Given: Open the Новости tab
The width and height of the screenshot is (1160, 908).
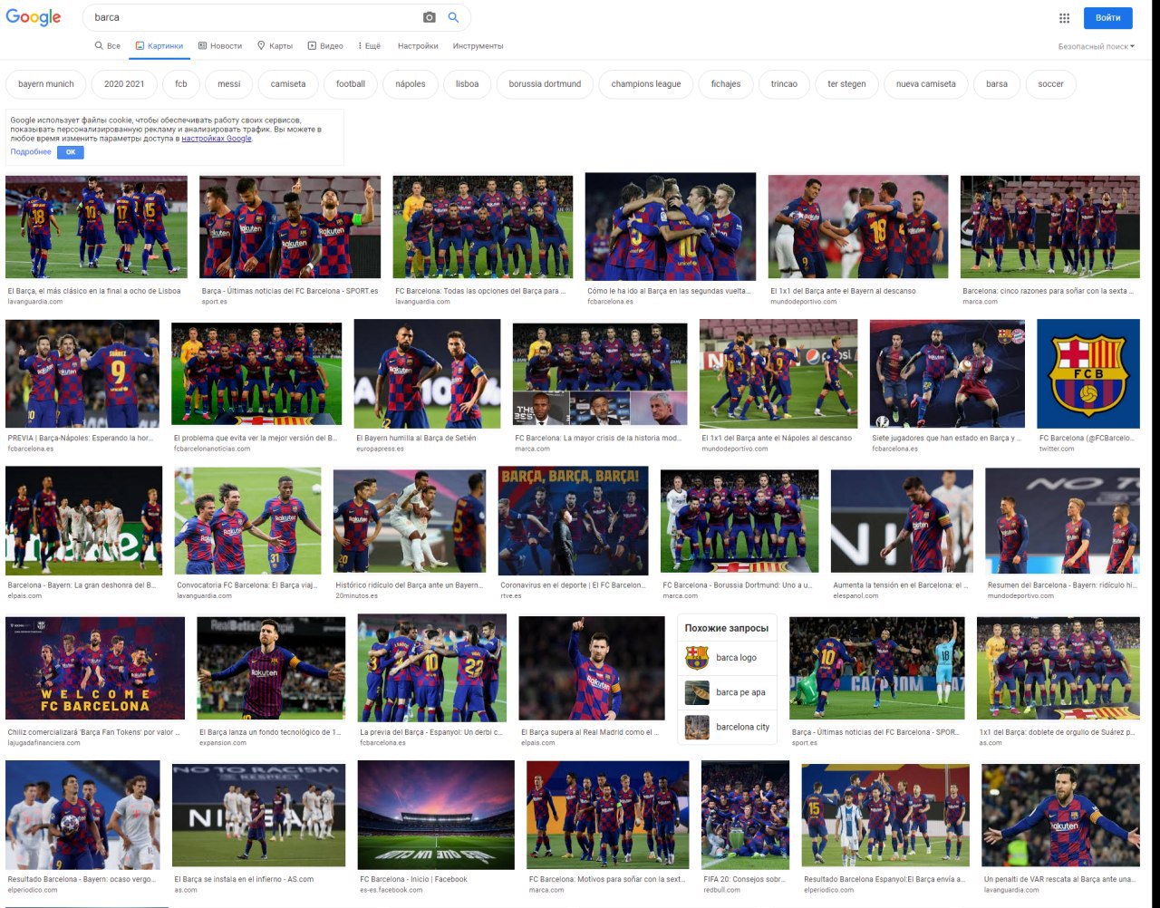Looking at the screenshot, I should coord(220,45).
